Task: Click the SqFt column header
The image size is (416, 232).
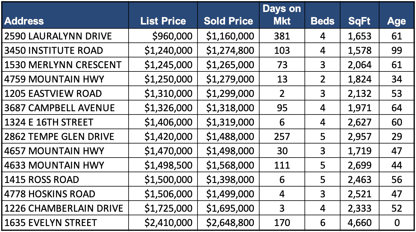Action: coord(359,21)
